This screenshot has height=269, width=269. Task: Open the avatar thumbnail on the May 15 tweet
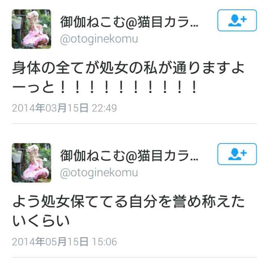(31, 163)
